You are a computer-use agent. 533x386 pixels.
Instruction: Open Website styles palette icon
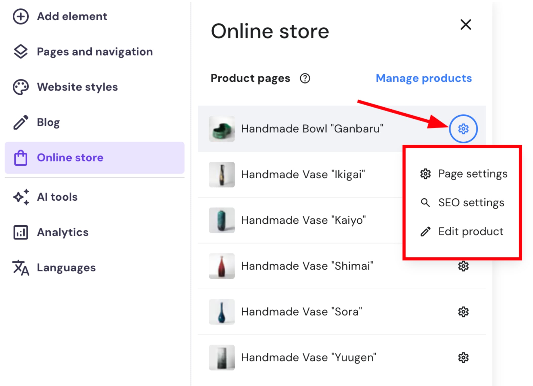(21, 87)
